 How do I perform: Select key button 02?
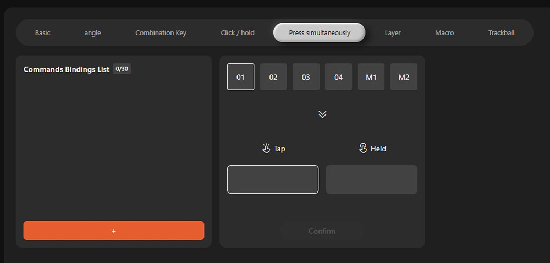pos(273,77)
